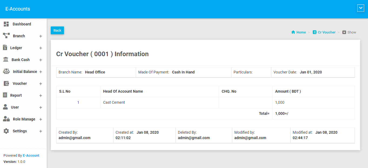Click the Initial Balance scale icon
368x168 pixels.
point(6,71)
